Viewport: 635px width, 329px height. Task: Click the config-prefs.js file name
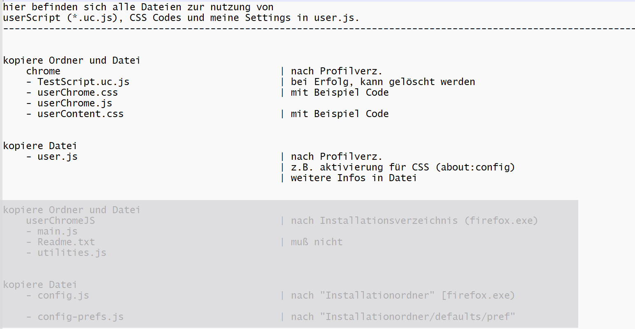coord(80,317)
